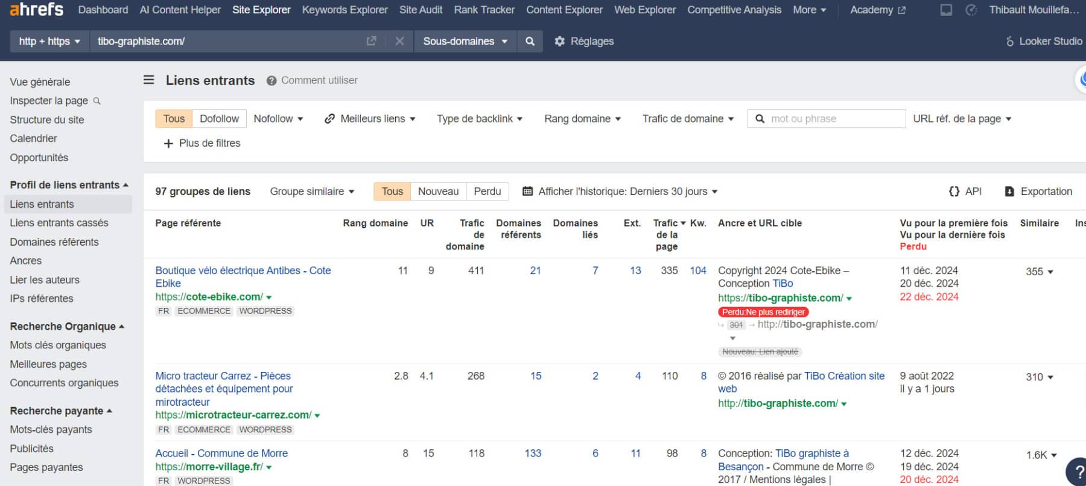The image size is (1086, 486).
Task: Open Academy external link
Action: 878,10
